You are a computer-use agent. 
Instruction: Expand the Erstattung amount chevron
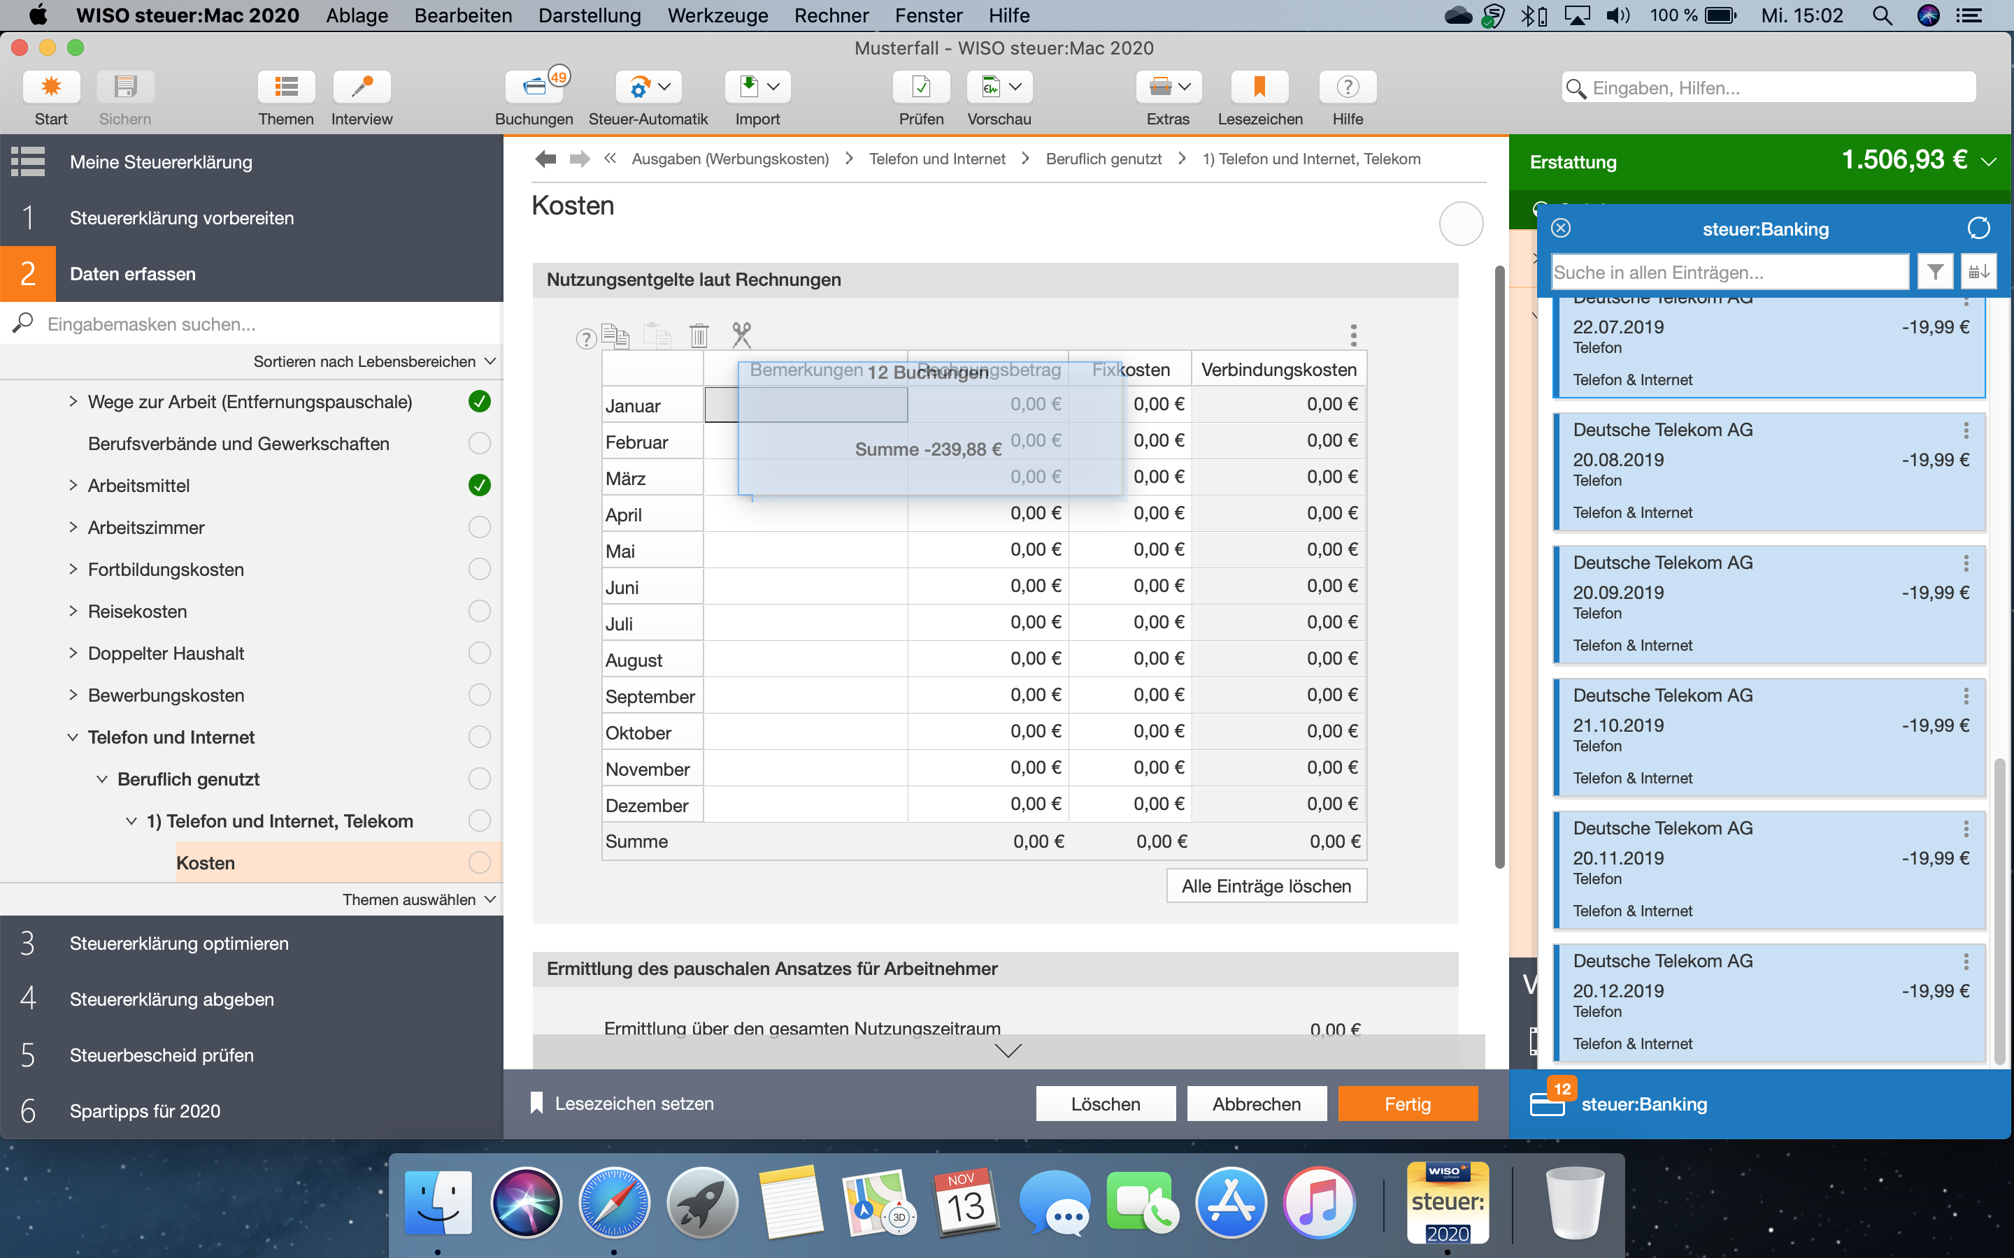(1989, 161)
